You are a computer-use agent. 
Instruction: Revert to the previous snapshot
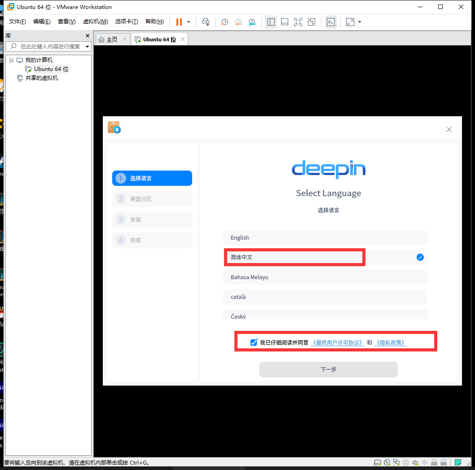[238, 22]
